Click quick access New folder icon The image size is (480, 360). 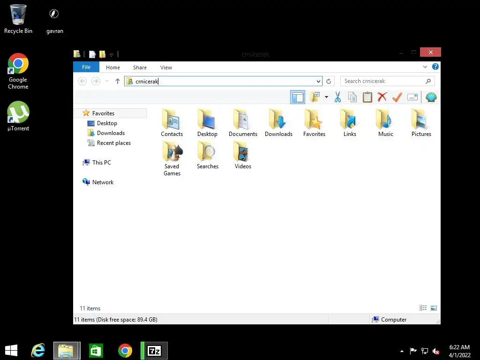click(x=102, y=54)
